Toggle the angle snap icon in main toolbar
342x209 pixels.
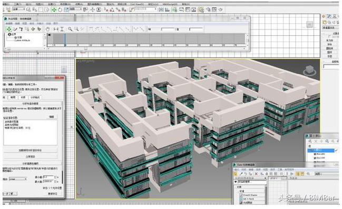(x=112, y=9)
